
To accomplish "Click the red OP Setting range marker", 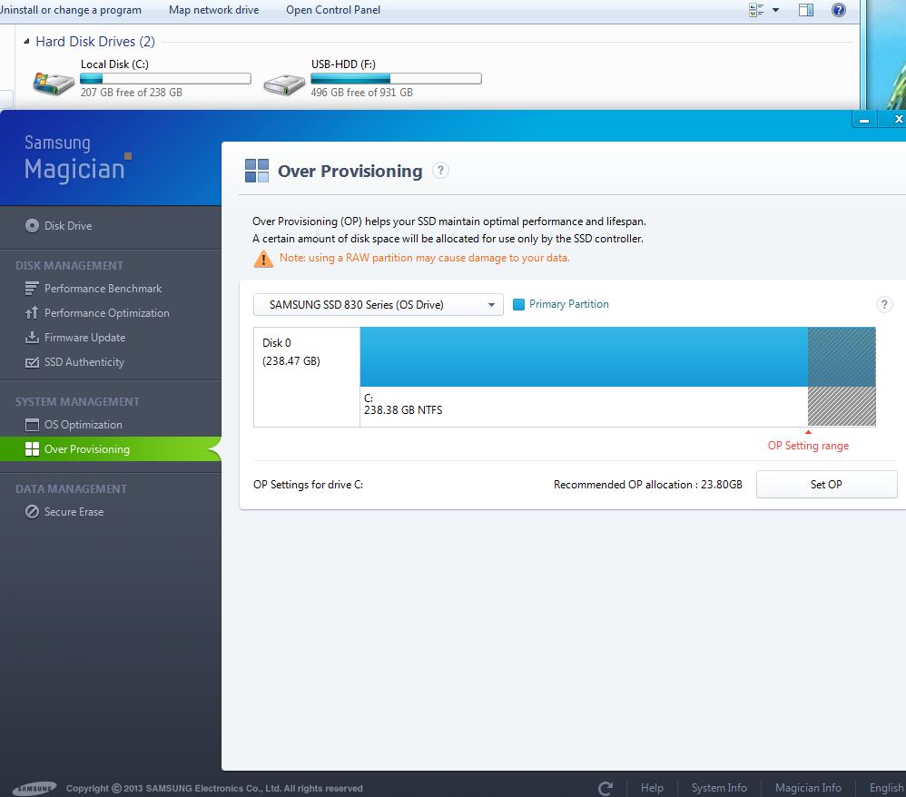I will (x=808, y=432).
